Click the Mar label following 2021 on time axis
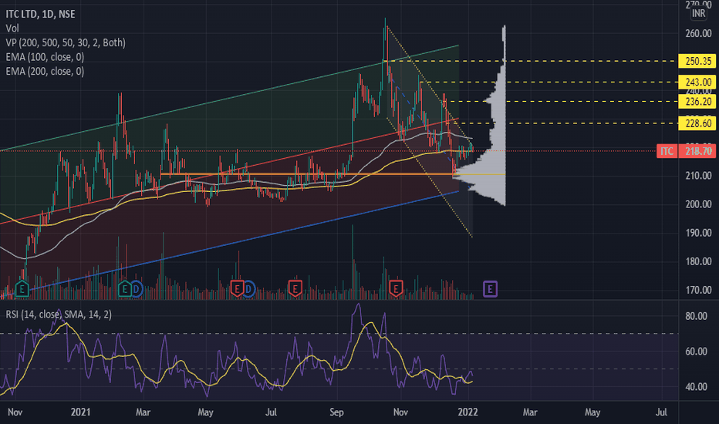The width and height of the screenshot is (719, 424). (143, 412)
